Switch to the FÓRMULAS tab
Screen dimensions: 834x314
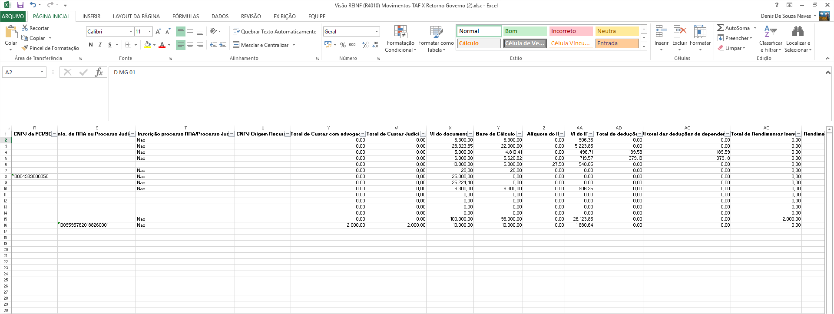[185, 17]
